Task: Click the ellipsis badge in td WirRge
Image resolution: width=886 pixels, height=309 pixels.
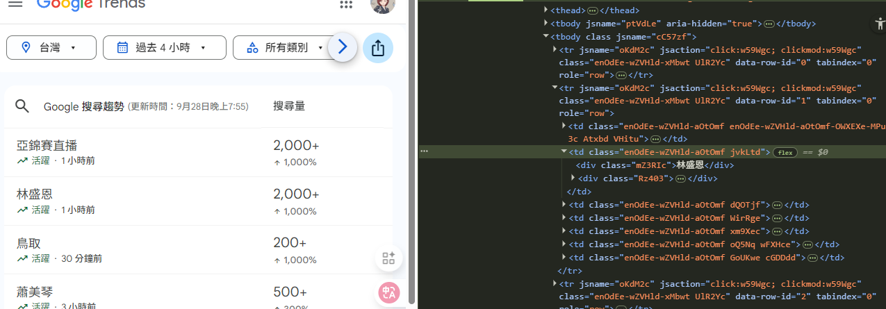Action: tap(778, 219)
